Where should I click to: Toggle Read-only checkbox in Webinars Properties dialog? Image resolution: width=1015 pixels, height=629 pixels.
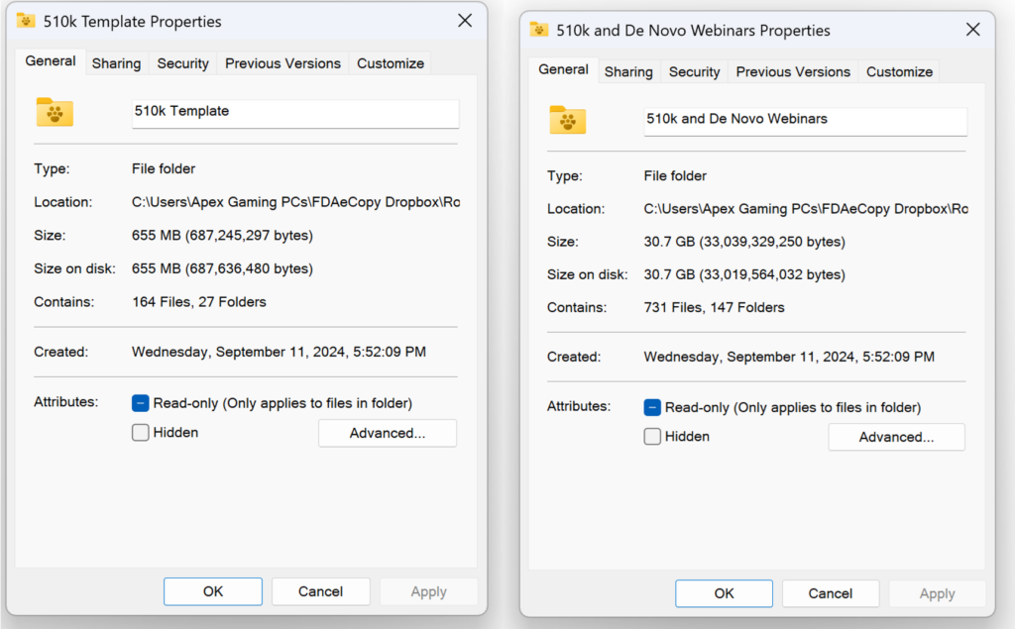click(652, 407)
